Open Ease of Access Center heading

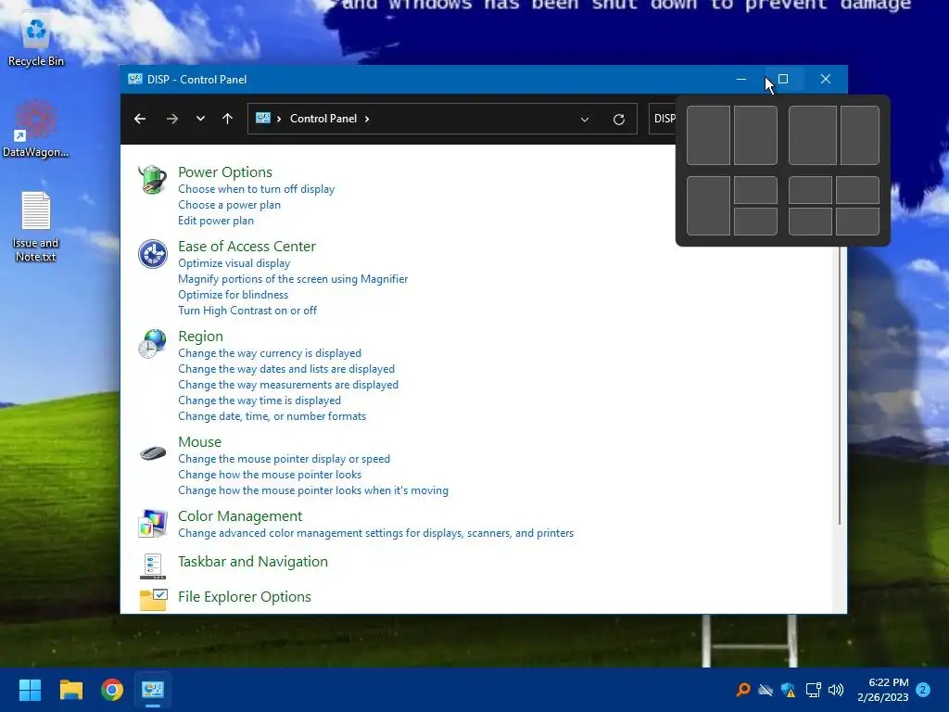tap(247, 247)
